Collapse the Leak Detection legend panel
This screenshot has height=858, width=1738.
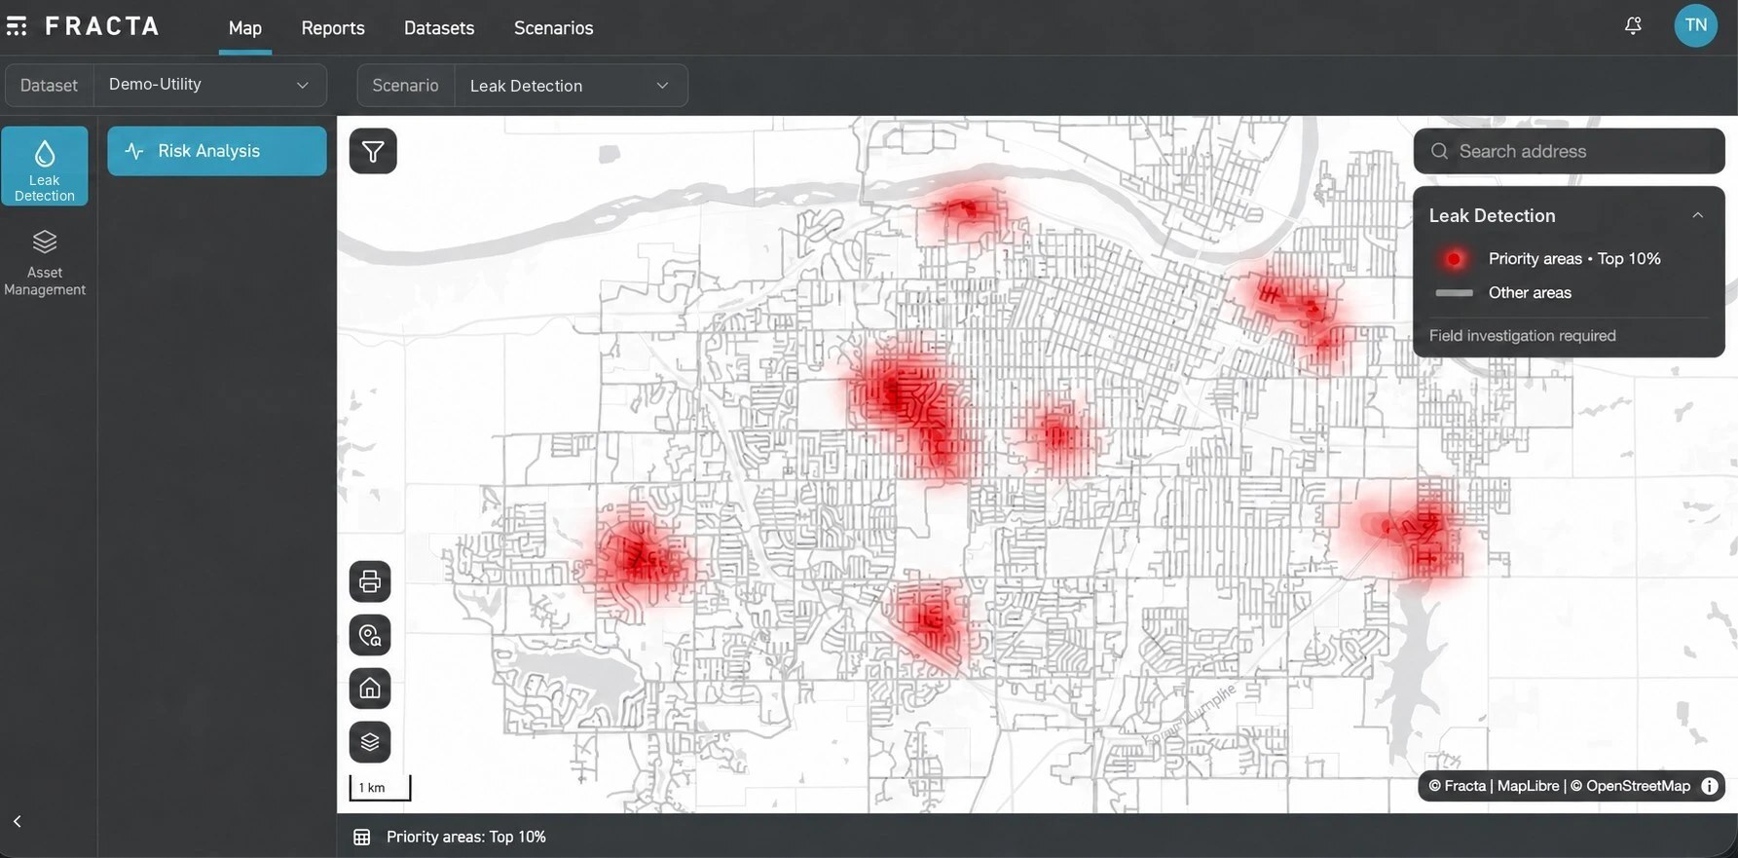(1697, 215)
